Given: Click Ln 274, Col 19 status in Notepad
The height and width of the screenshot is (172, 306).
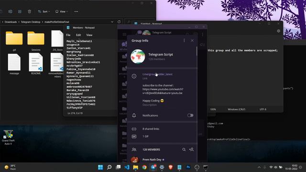Looking at the screenshot, I should [75, 113].
